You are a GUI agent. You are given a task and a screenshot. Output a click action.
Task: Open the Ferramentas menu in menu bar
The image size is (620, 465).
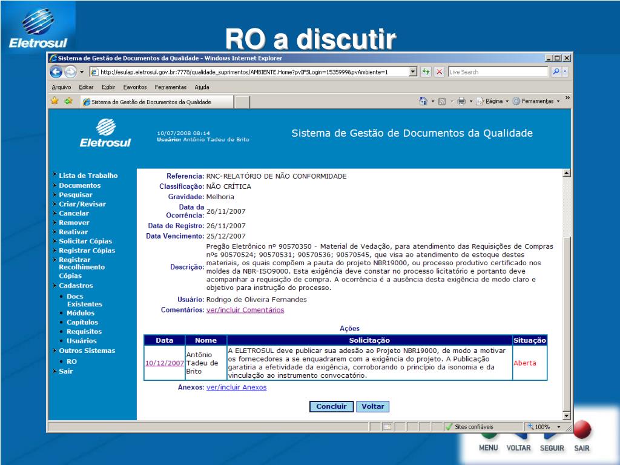click(x=170, y=87)
